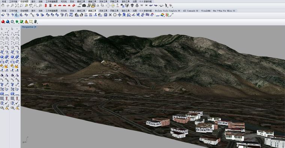Click the blue sphere icon

tap(7, 22)
